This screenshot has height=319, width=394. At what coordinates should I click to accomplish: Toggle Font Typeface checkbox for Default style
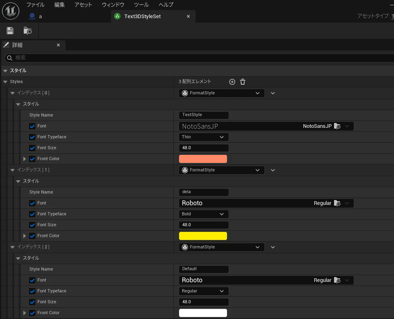(32, 291)
